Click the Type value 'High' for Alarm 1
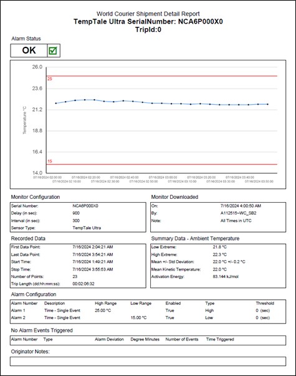The height and width of the screenshot is (376, 296). click(209, 311)
